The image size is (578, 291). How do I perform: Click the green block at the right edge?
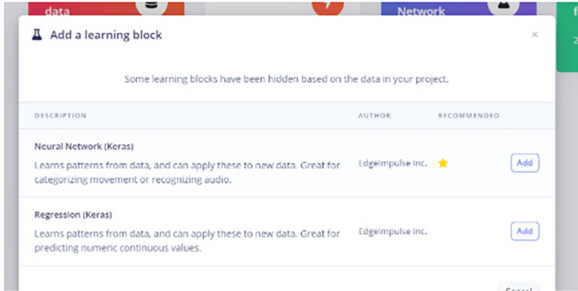[567, 37]
